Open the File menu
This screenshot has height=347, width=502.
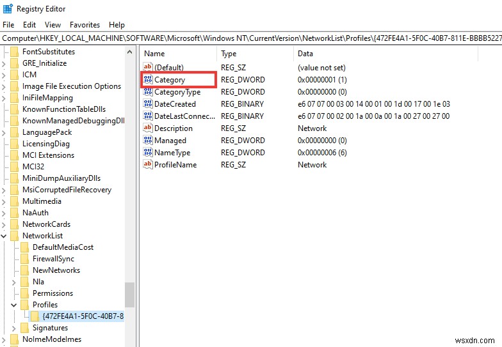click(8, 25)
